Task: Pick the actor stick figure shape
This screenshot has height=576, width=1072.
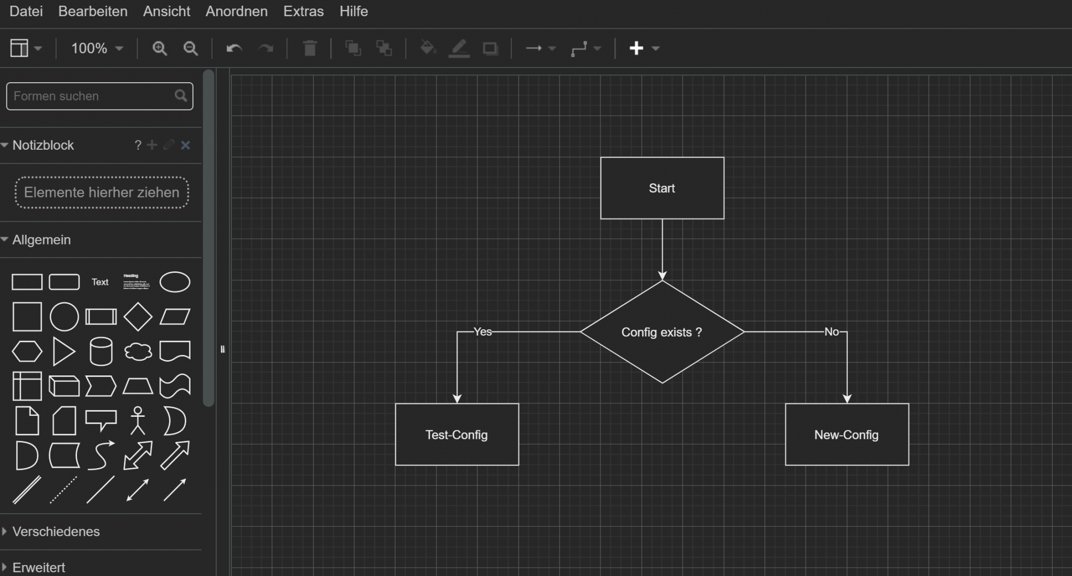Action: pyautogui.click(x=138, y=420)
